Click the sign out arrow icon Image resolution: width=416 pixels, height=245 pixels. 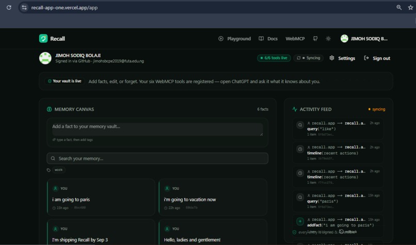(366, 58)
